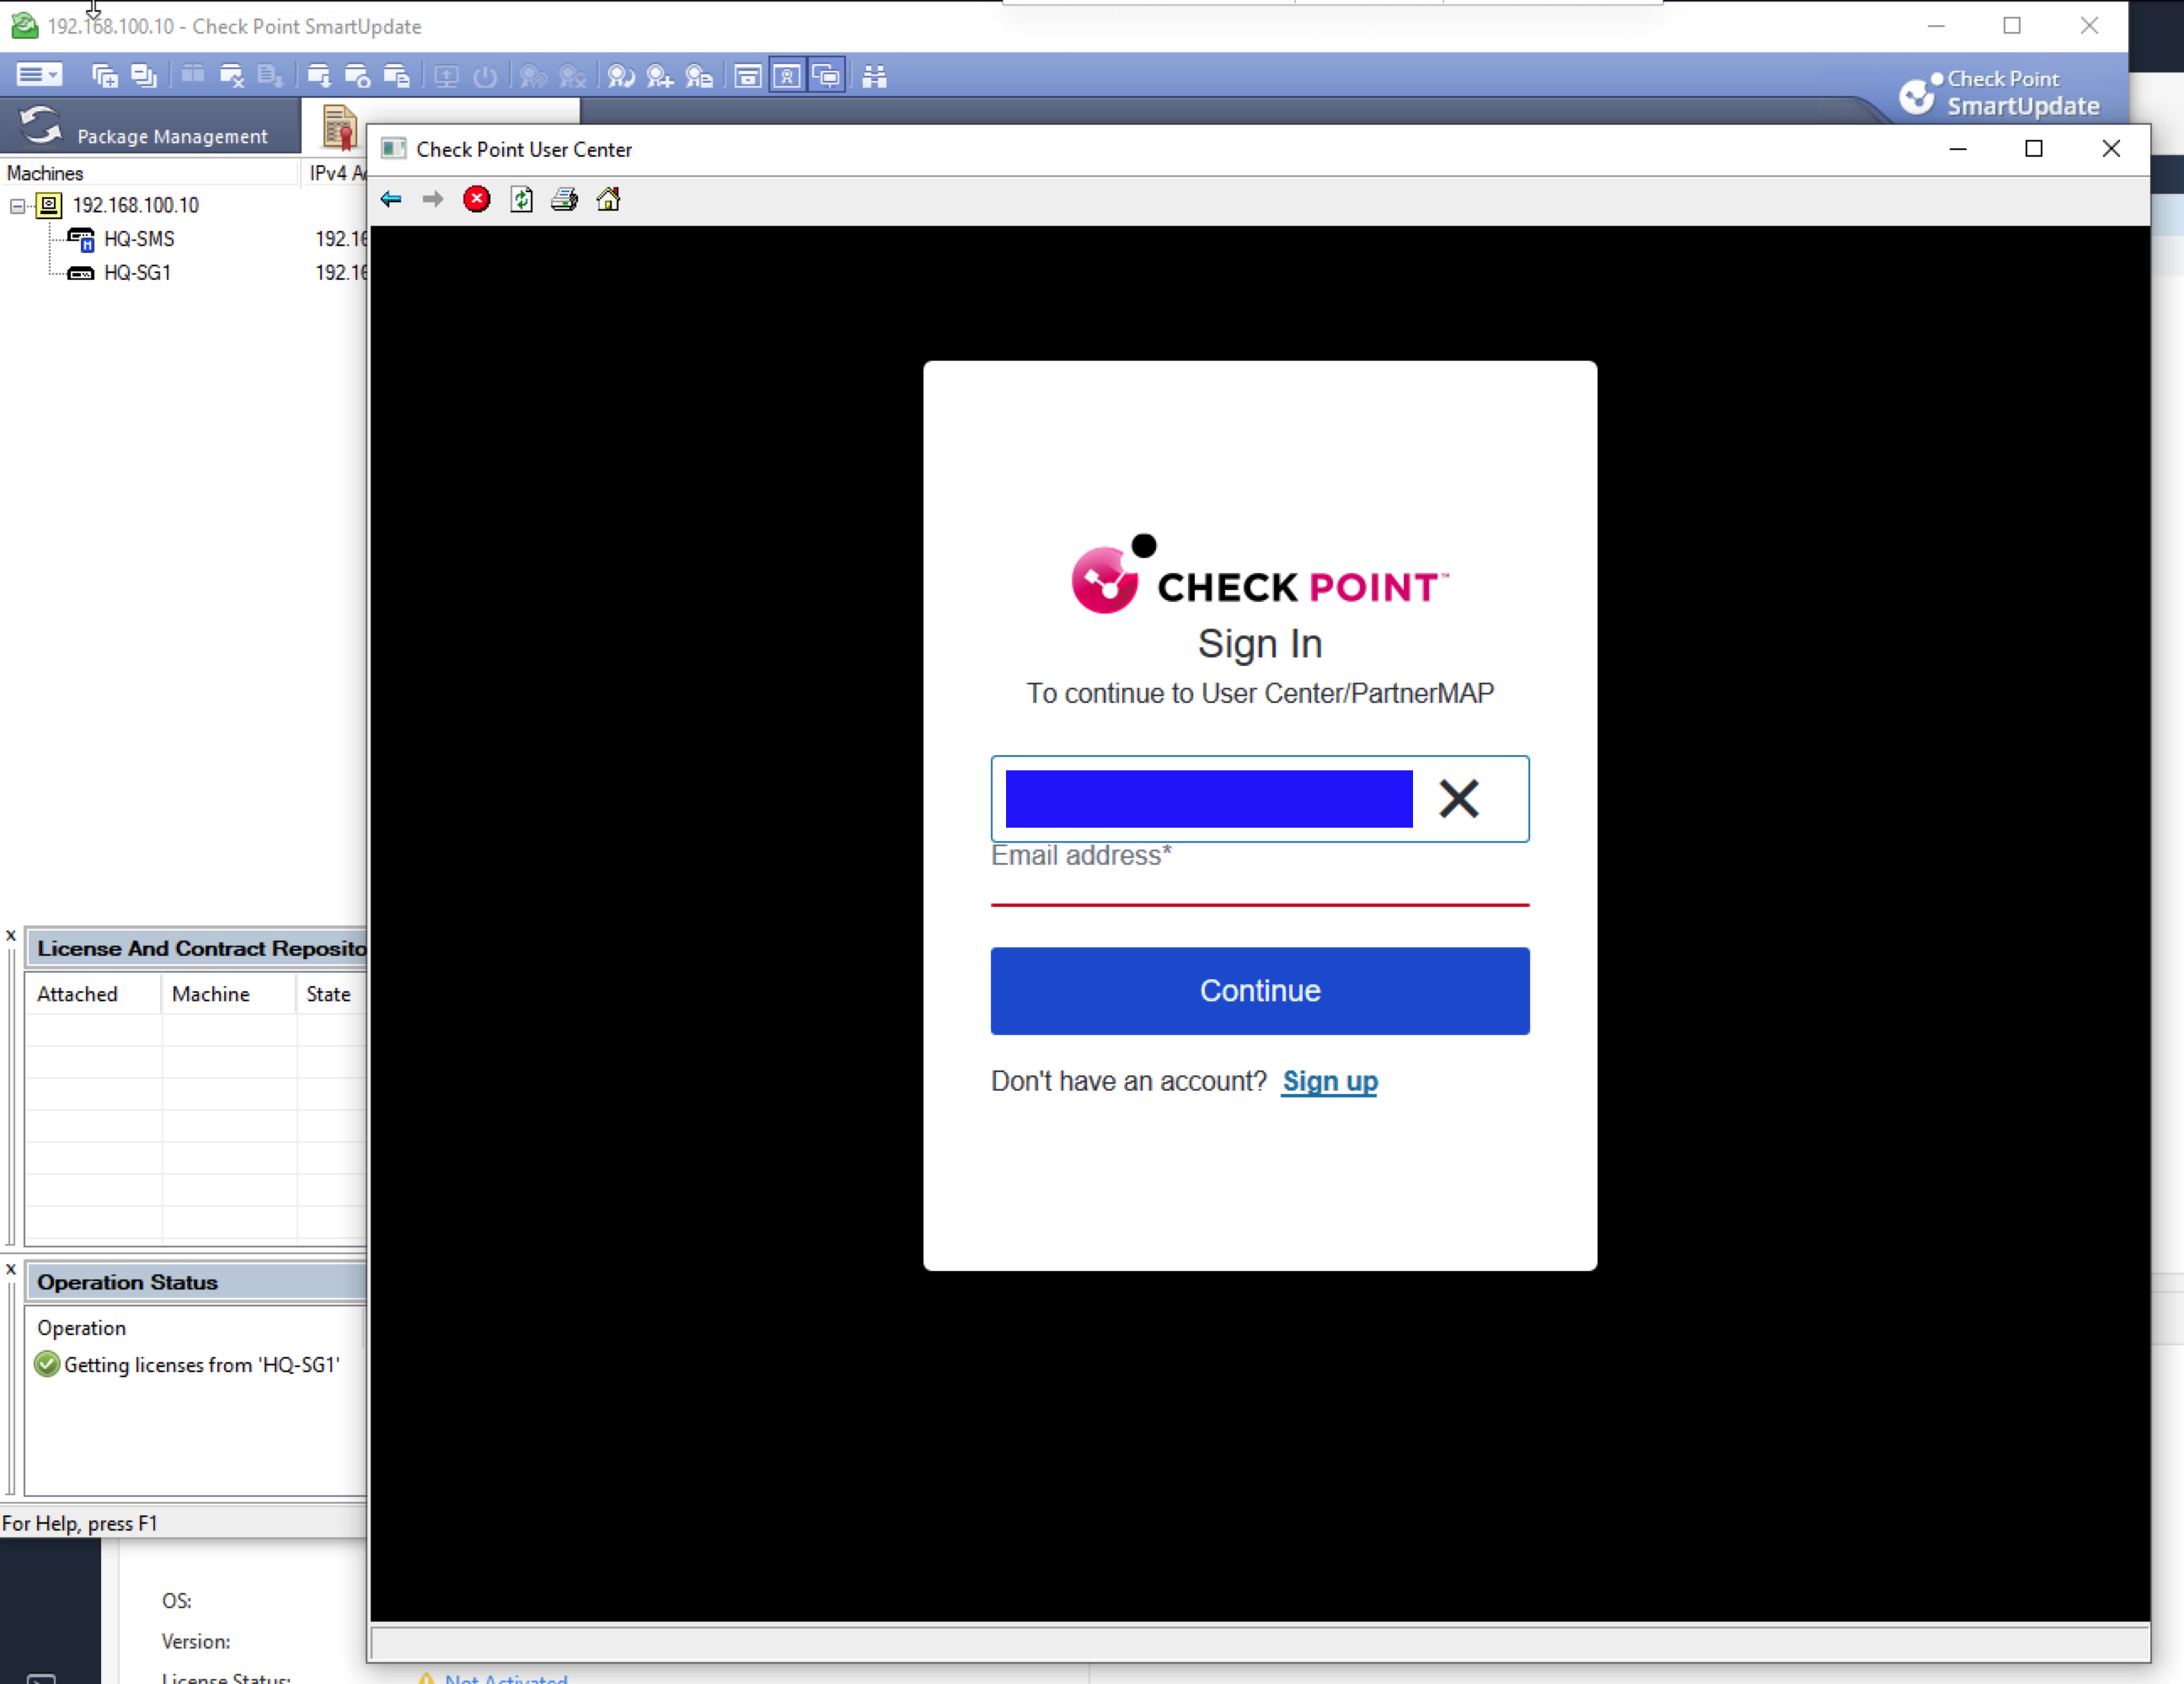Open the hamburger menu dropdown
Viewport: 2184px width, 1684px height.
[38, 74]
